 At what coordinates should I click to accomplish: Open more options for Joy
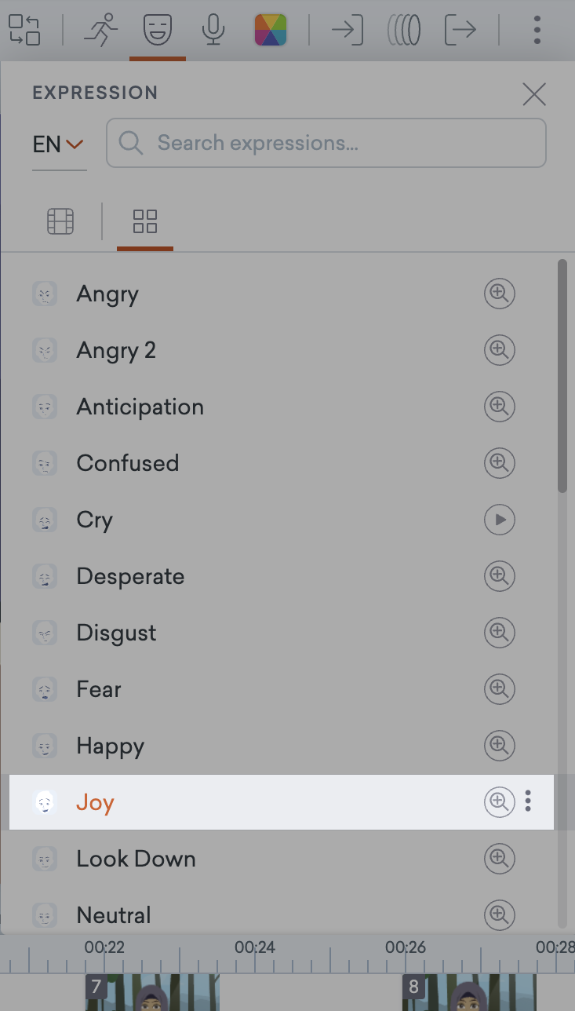[x=528, y=801]
